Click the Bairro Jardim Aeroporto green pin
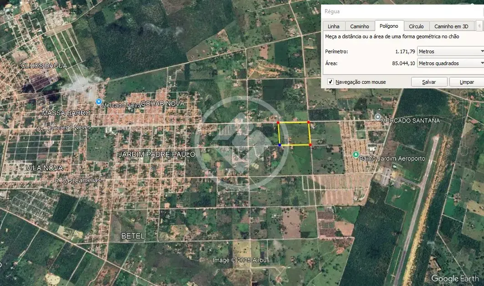This screenshot has width=484, height=286. pyautogui.click(x=356, y=154)
